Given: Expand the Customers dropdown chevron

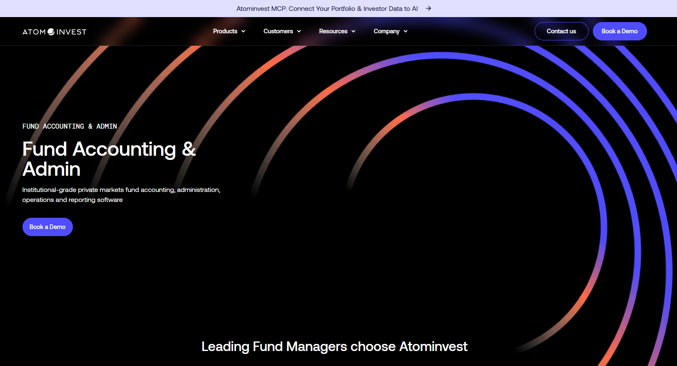Looking at the screenshot, I should pyautogui.click(x=299, y=31).
